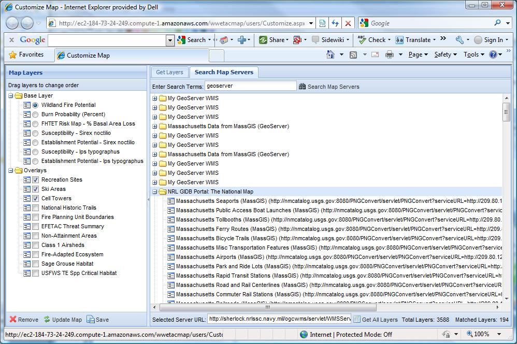Click layer icon of Massachusetts Airports result

[171, 257]
